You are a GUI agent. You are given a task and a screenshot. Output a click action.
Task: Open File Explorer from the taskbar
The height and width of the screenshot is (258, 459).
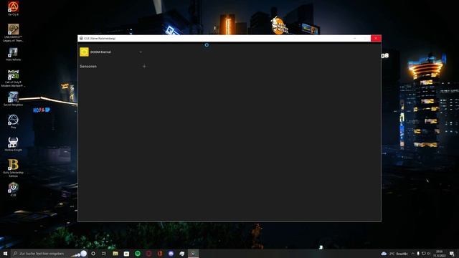tap(115, 253)
